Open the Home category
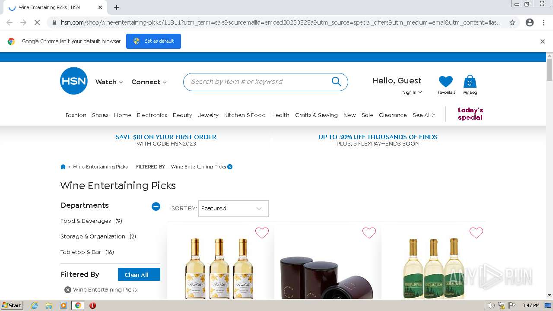 click(123, 115)
